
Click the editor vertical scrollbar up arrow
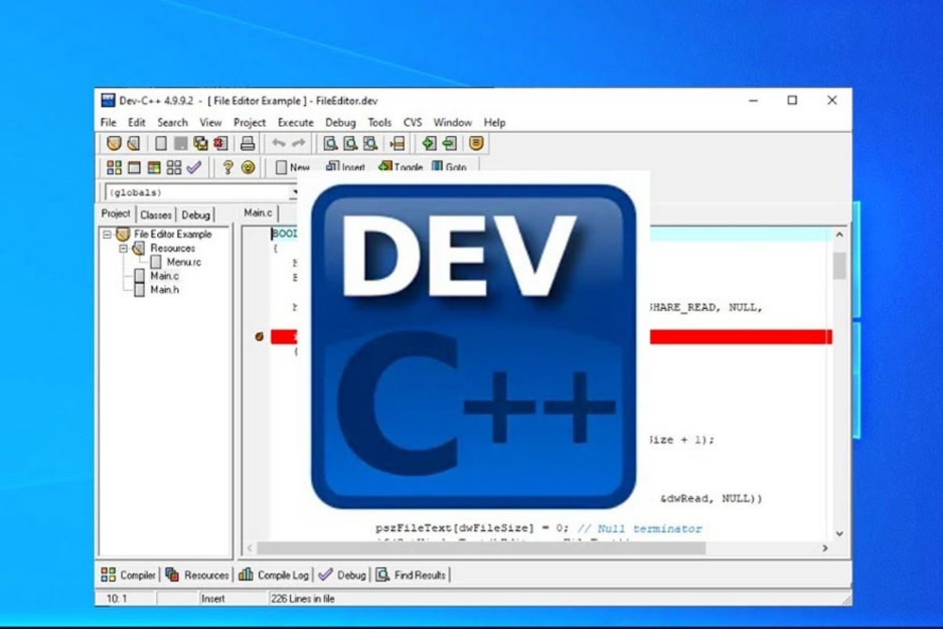[x=839, y=234]
